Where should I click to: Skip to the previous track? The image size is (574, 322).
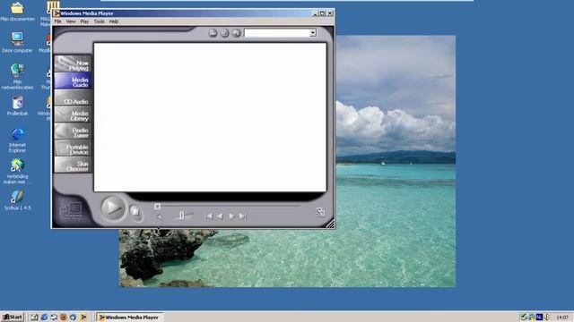point(209,216)
